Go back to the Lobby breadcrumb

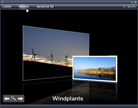(7, 7)
